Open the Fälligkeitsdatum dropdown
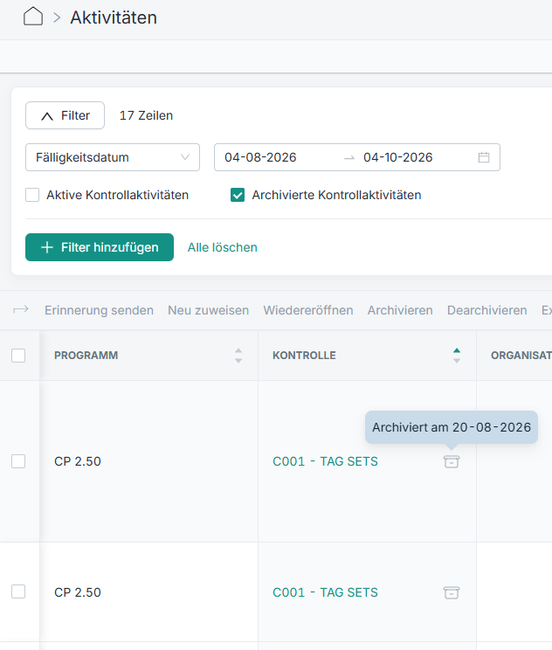552x650 pixels. (x=113, y=157)
